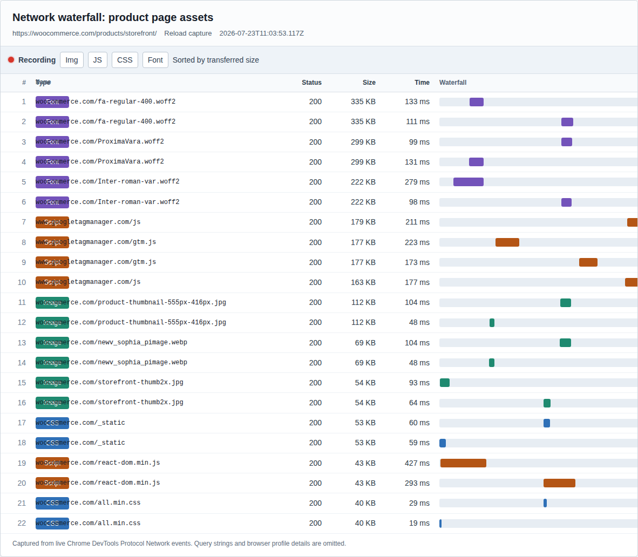638x557 pixels.
Task: Select the purple waterfall bar in row 2
Action: coord(567,122)
